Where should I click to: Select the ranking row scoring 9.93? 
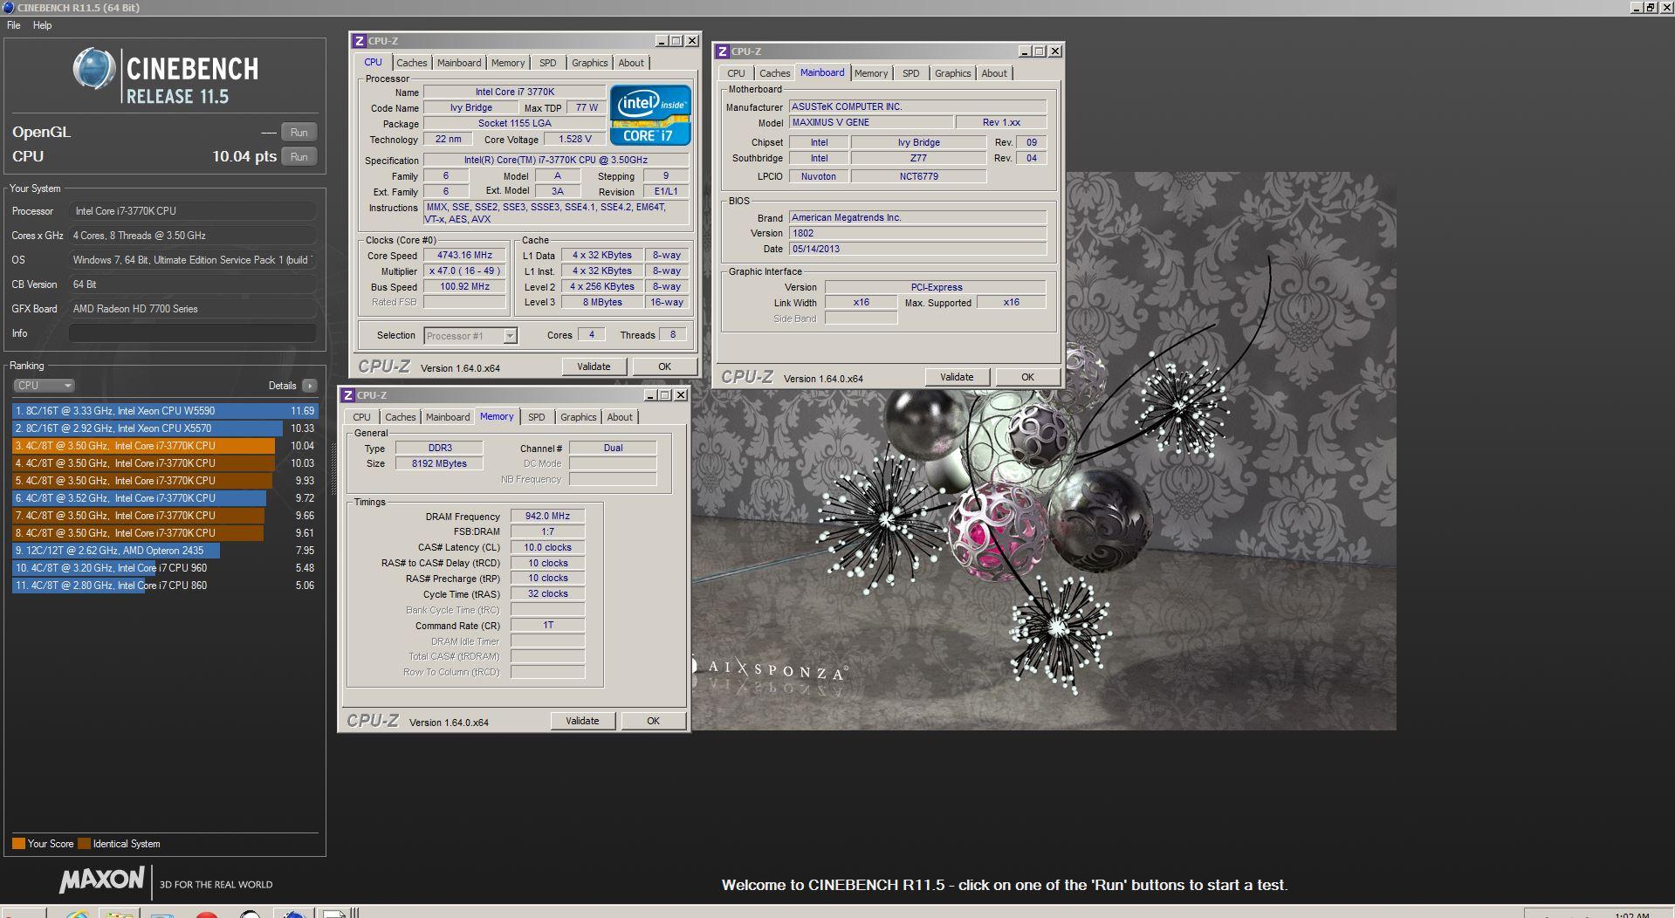(x=165, y=481)
